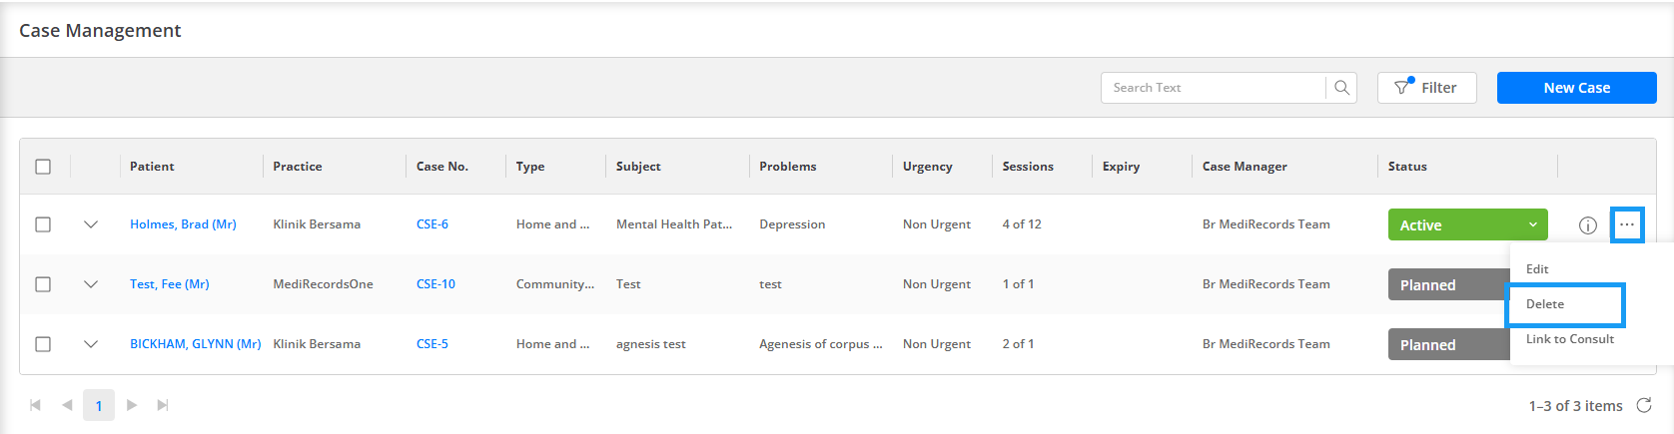
Task: Click the New Case button
Action: pyautogui.click(x=1576, y=88)
